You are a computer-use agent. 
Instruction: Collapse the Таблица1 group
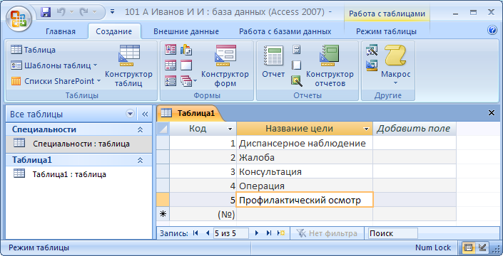click(140, 160)
